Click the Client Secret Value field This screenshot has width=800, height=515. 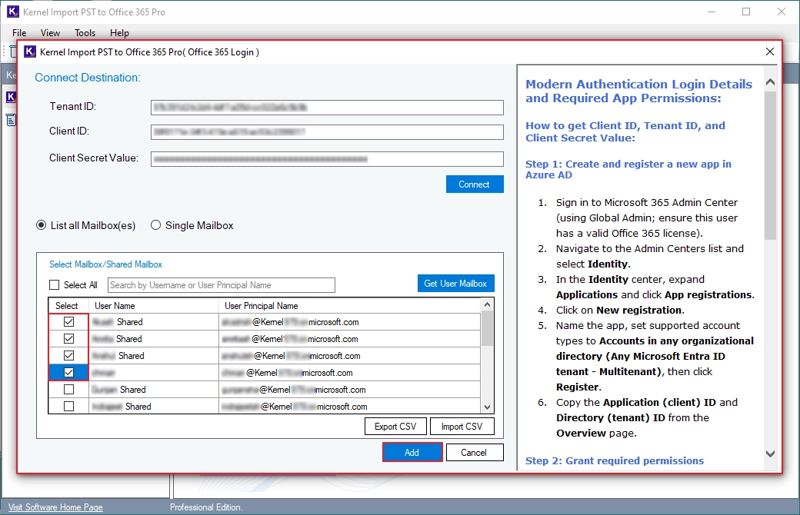[x=327, y=158]
